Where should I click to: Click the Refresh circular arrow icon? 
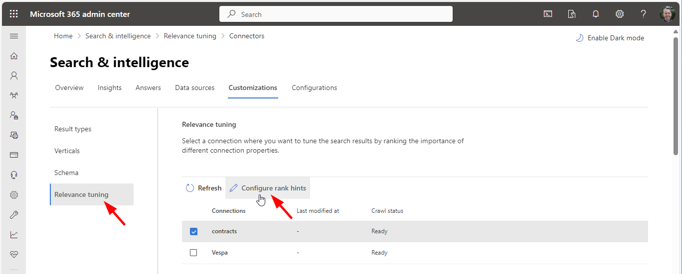point(190,188)
